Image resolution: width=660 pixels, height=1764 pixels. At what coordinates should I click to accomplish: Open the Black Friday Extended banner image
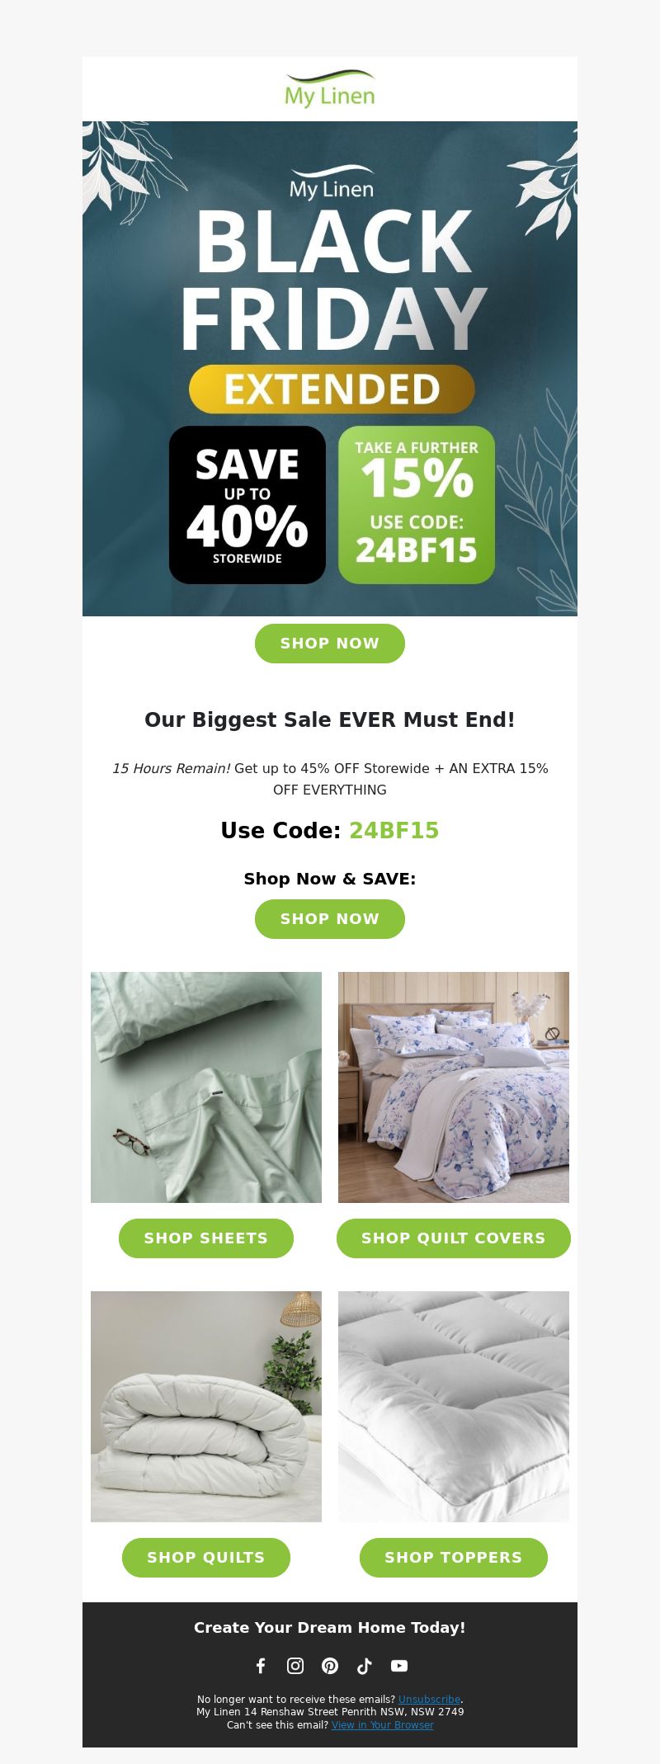(x=330, y=369)
